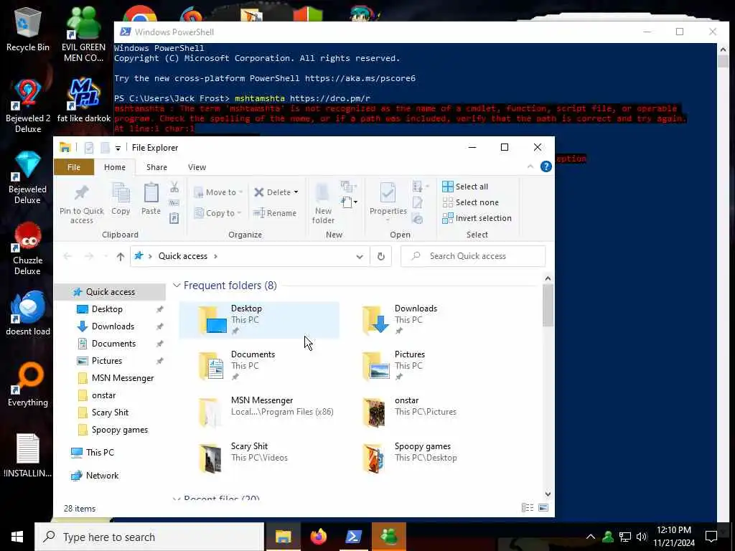Click the Search Quick access field

coord(473,256)
